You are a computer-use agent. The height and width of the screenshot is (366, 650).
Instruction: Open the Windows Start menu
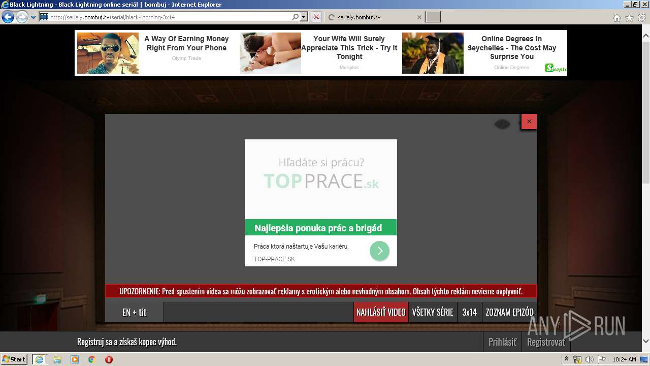[14, 359]
